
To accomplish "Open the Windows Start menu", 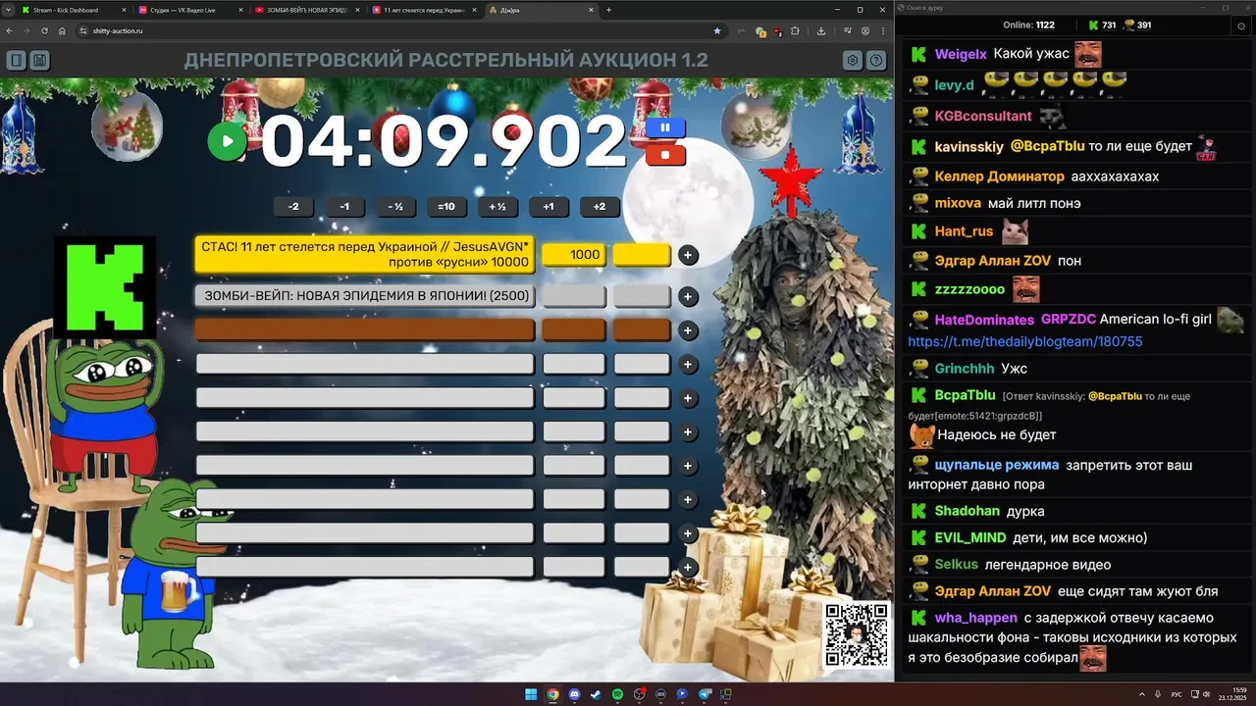I will (x=531, y=694).
